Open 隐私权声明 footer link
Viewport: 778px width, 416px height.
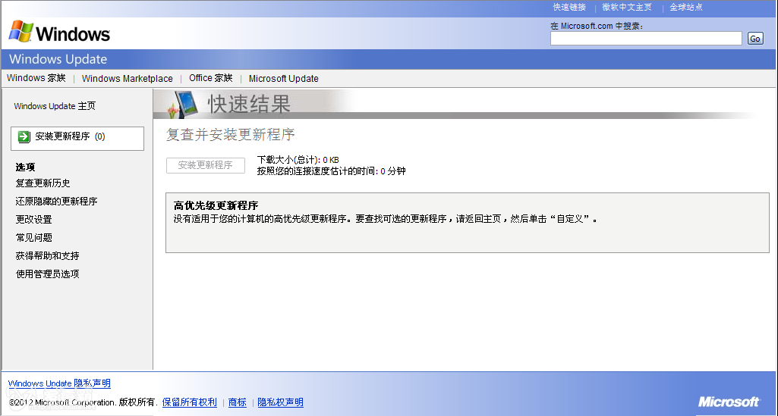280,402
